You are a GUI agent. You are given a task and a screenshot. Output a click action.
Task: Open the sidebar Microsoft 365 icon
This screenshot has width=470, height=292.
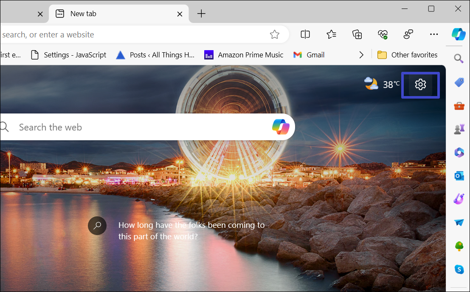point(459,153)
